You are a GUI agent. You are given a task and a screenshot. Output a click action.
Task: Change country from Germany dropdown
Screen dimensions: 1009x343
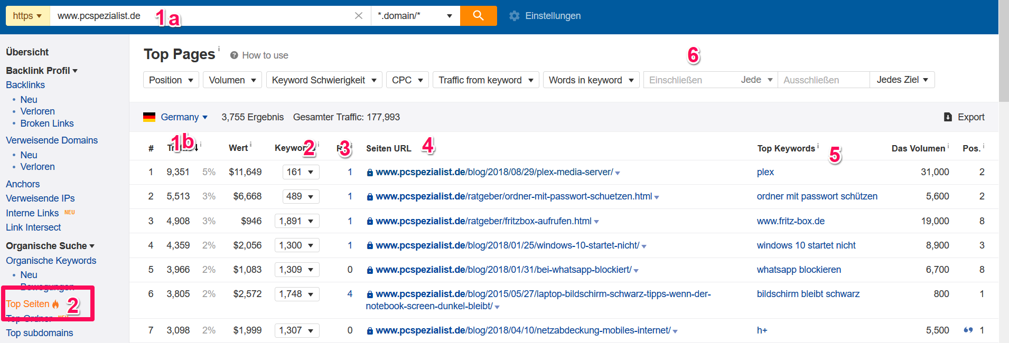tap(184, 117)
